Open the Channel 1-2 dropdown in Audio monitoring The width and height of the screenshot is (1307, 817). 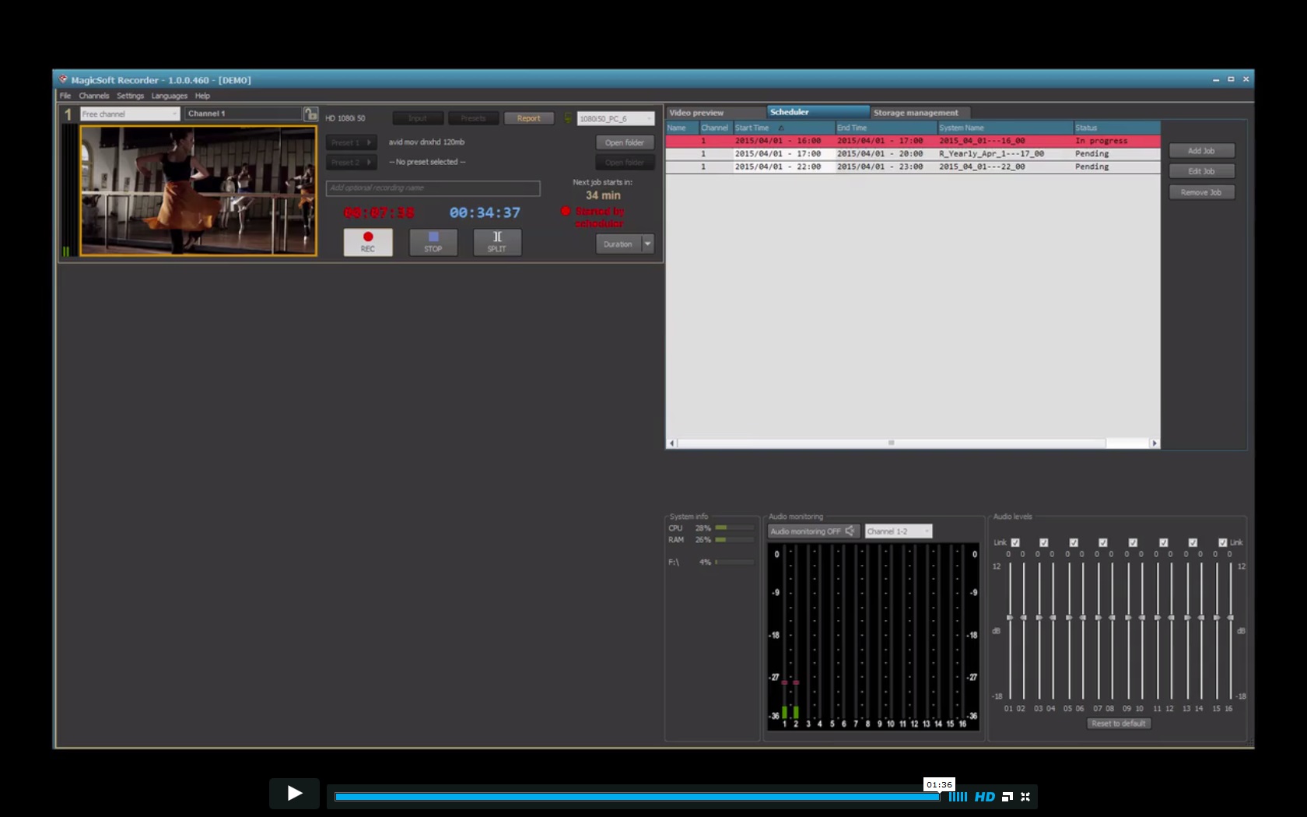click(897, 531)
